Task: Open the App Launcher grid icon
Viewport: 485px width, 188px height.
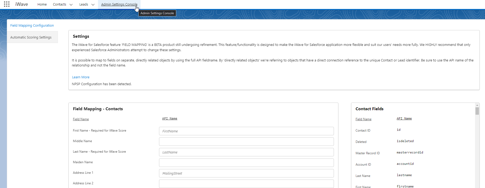Action: pos(7,4)
